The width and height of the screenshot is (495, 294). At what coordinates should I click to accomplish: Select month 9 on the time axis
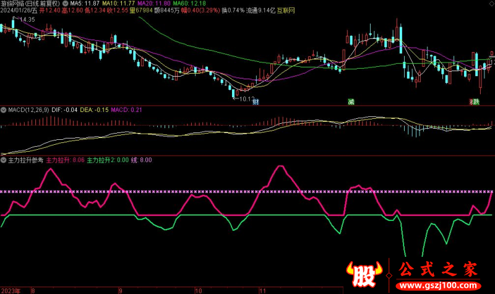121,290
